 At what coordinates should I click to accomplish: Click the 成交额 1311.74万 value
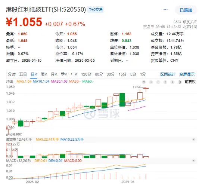(x=175, y=41)
